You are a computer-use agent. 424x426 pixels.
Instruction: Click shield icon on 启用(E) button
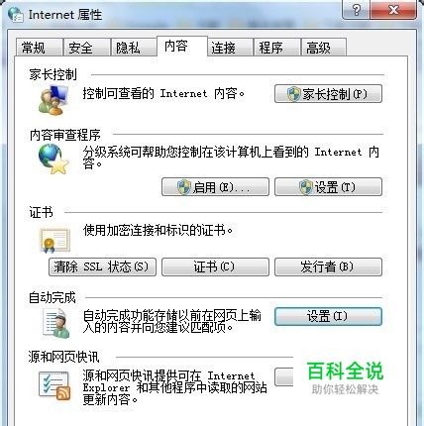184,187
